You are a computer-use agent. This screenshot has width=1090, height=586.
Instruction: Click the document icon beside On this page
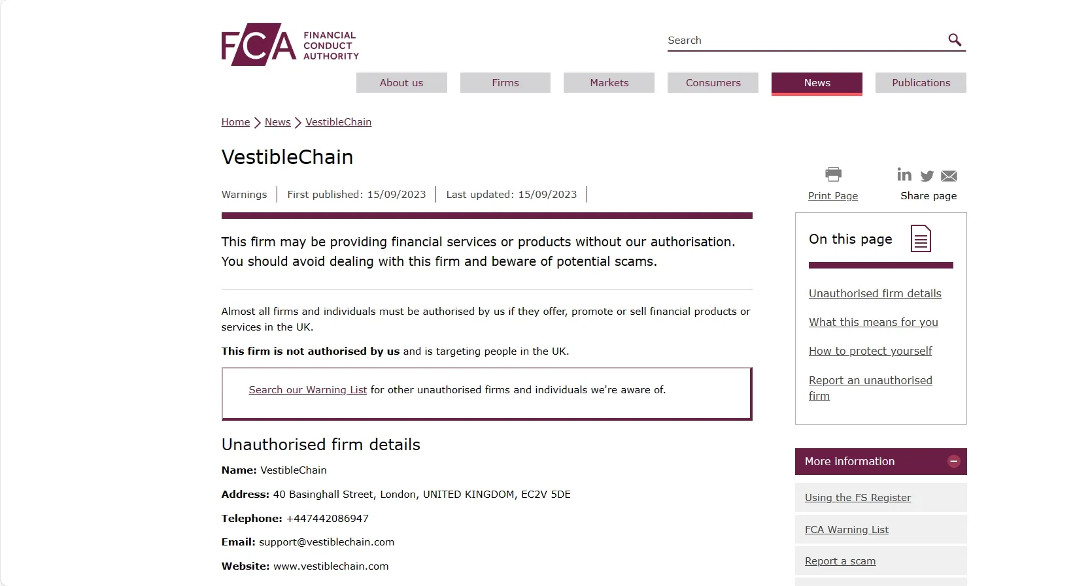[921, 238]
